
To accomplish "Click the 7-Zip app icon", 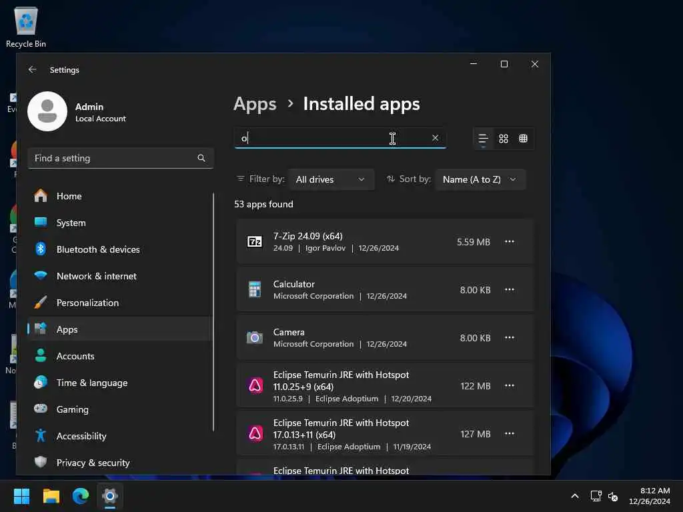I will [x=255, y=241].
